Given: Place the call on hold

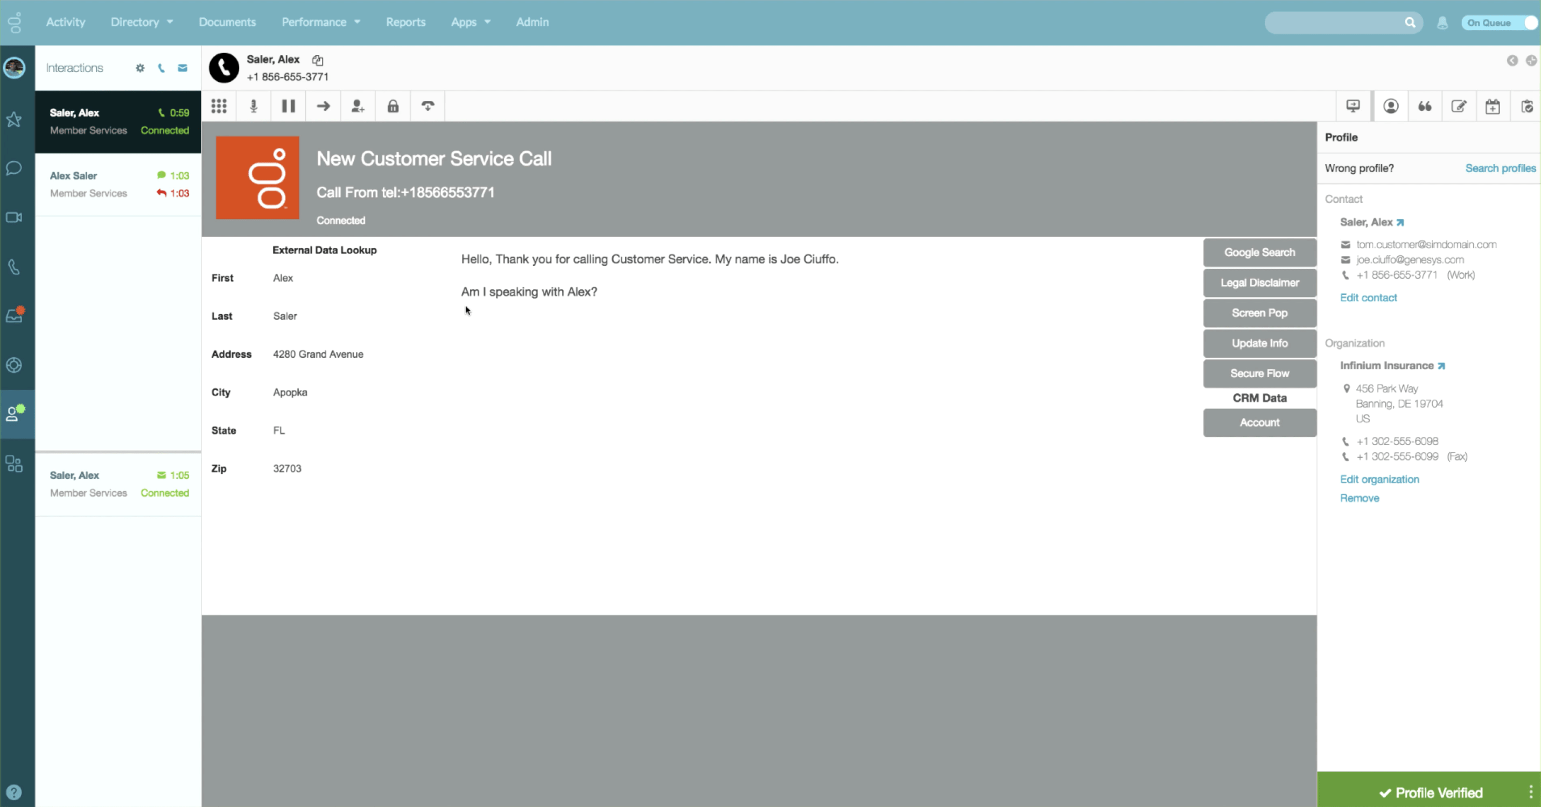Looking at the screenshot, I should tap(289, 106).
